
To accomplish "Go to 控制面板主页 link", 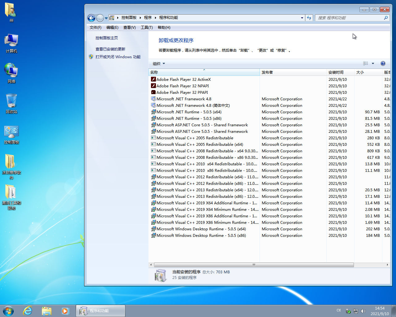I will tap(106, 38).
